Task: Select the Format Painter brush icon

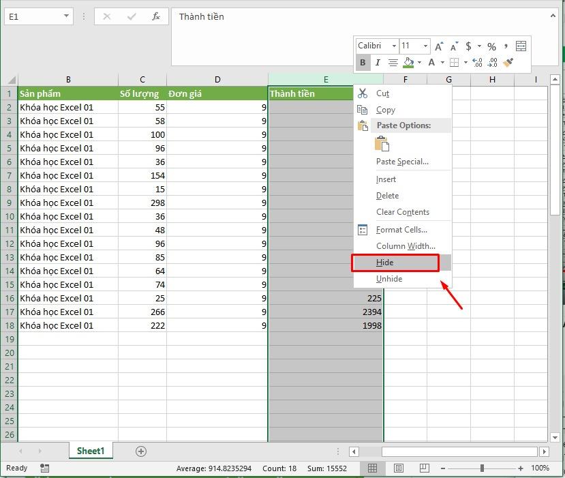Action: click(x=507, y=61)
